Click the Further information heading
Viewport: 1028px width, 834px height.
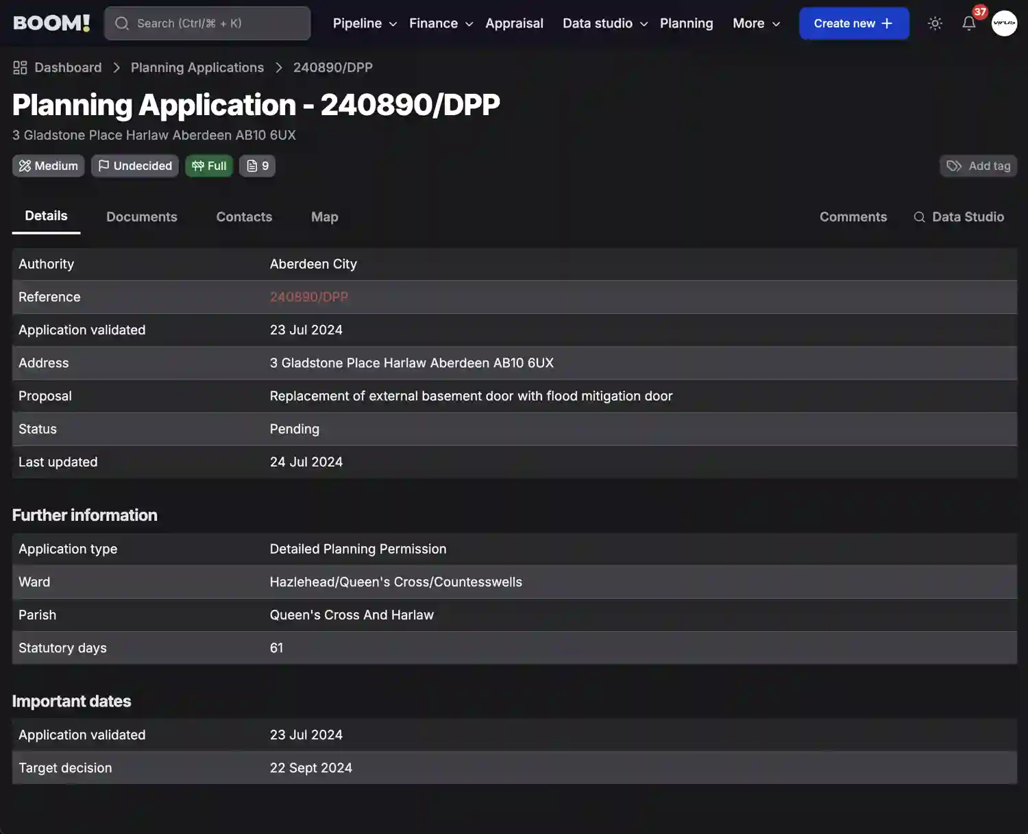(x=85, y=515)
